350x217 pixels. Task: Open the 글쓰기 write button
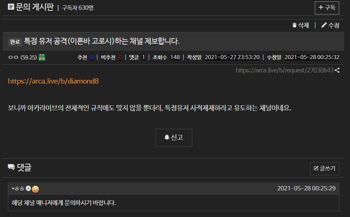[324, 168]
